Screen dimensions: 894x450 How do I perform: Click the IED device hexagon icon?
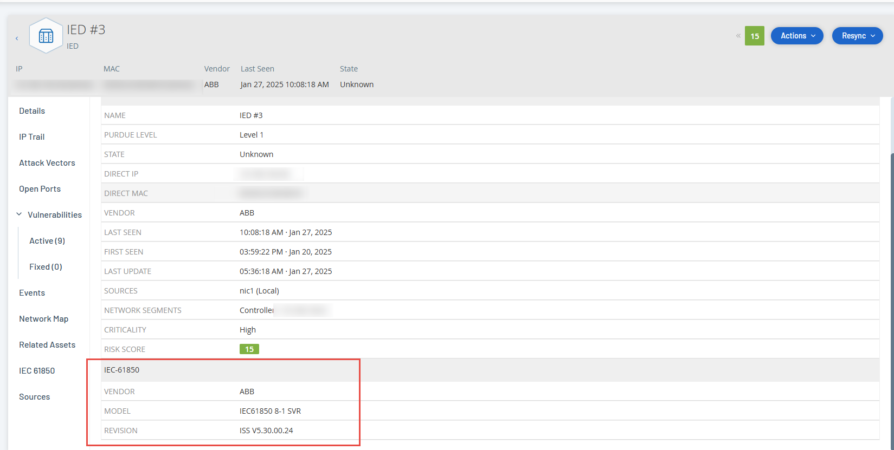[46, 36]
